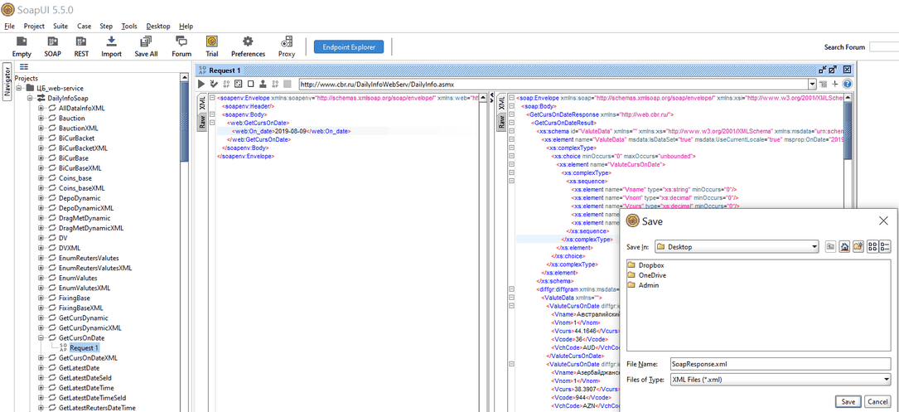Click the Import project icon
The height and width of the screenshot is (412, 899).
point(111,46)
